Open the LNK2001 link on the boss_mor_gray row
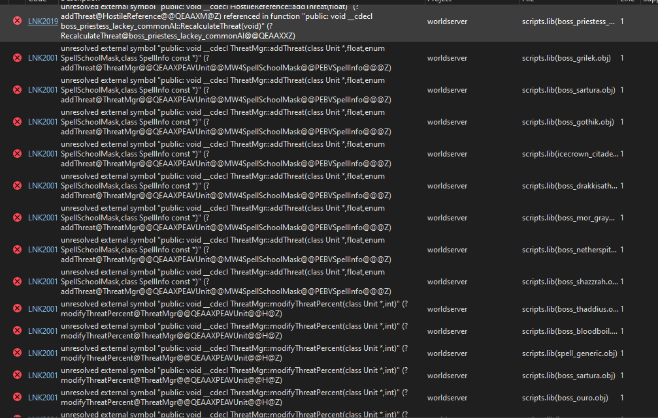This screenshot has height=418, width=658. (43, 218)
